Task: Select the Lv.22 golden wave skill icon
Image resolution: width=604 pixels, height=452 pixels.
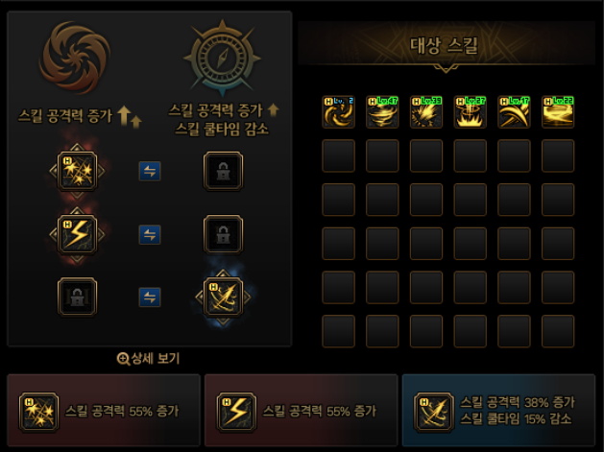Action: click(558, 112)
